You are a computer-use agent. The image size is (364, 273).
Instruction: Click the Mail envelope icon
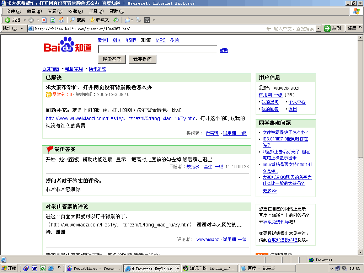(128, 20)
